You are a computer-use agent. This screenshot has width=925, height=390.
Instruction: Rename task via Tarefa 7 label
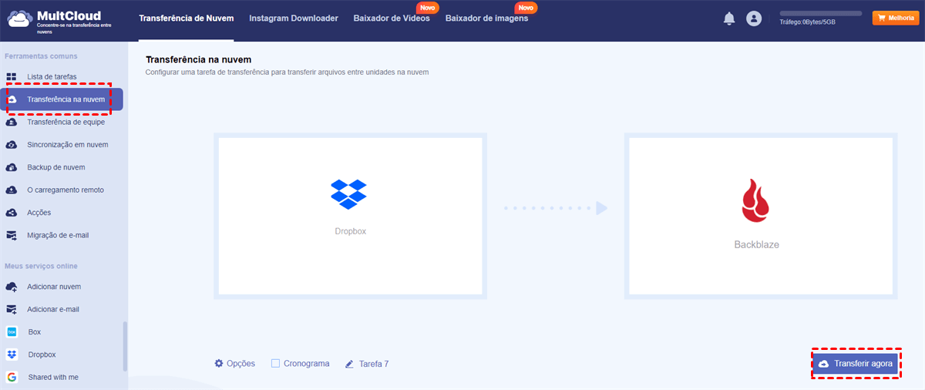[374, 363]
